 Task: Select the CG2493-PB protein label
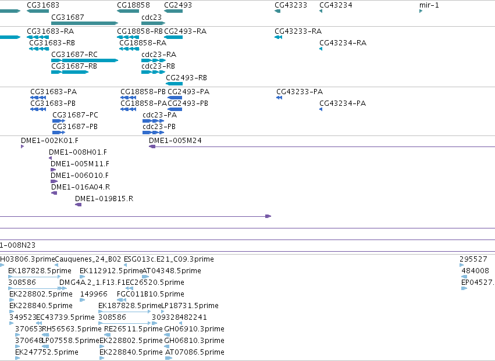click(x=188, y=103)
